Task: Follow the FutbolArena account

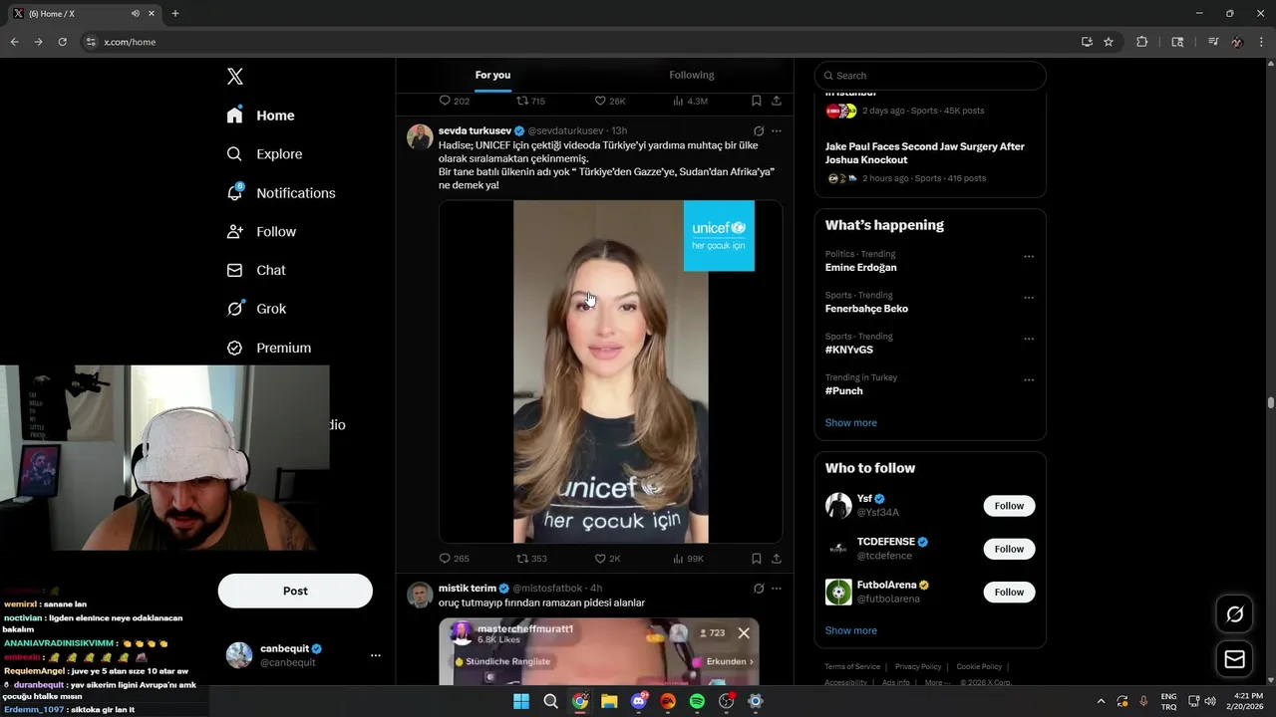Action: tap(1009, 593)
